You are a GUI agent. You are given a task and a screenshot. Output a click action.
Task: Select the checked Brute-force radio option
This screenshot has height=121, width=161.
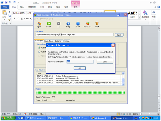39,48
